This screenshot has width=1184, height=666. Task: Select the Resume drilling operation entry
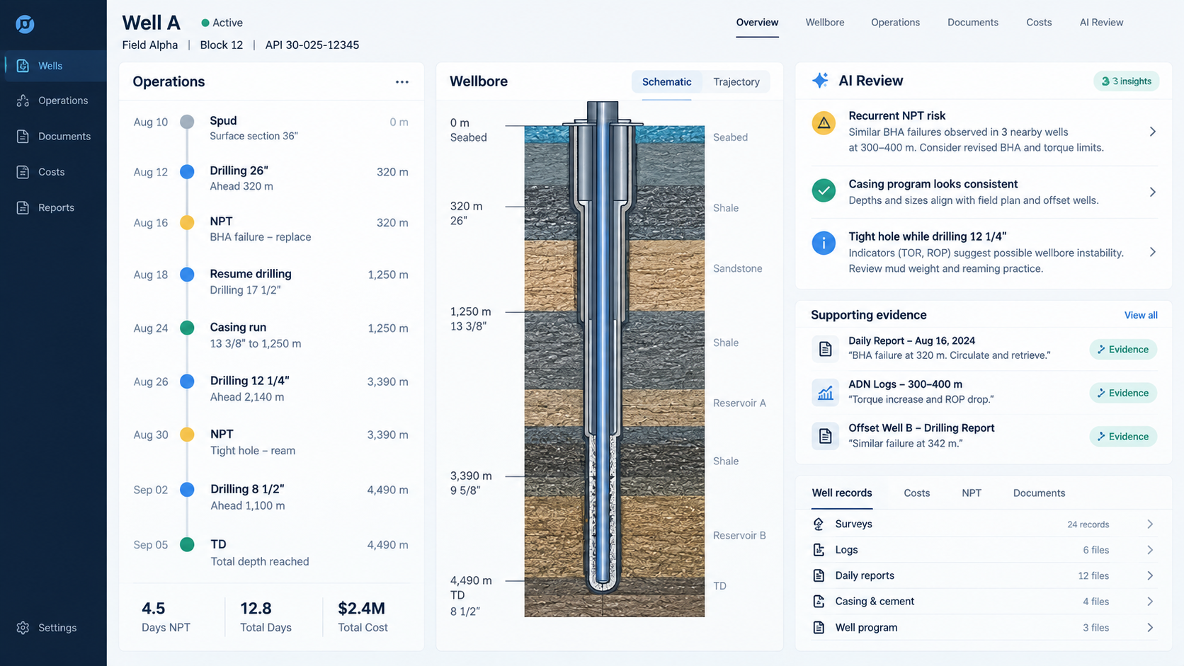pyautogui.click(x=271, y=282)
